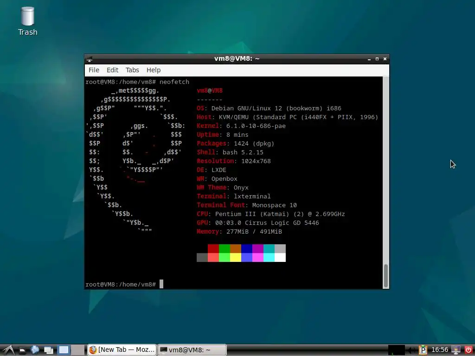
Task: Click the Shell value "bash 5.2.15"
Action: click(243, 152)
